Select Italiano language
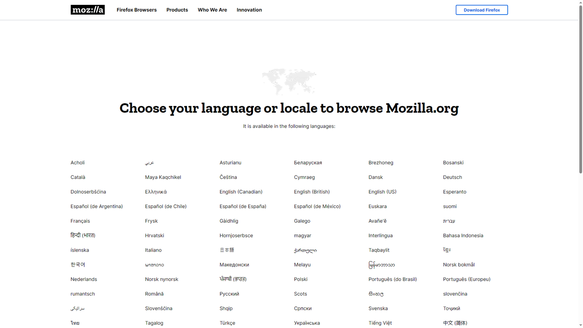Viewport: 583px width, 328px height. (x=153, y=250)
